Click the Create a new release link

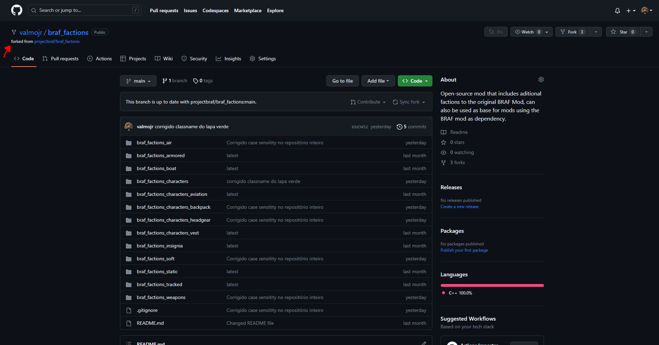click(x=460, y=207)
